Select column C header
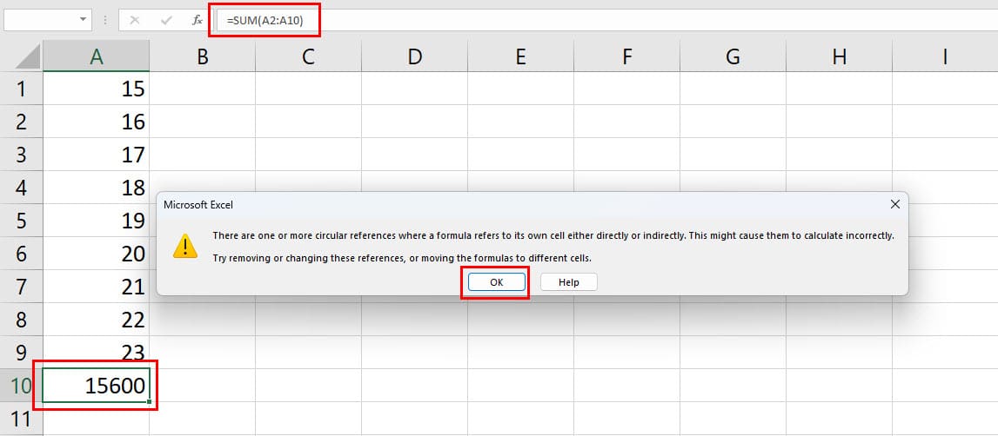 click(x=309, y=57)
